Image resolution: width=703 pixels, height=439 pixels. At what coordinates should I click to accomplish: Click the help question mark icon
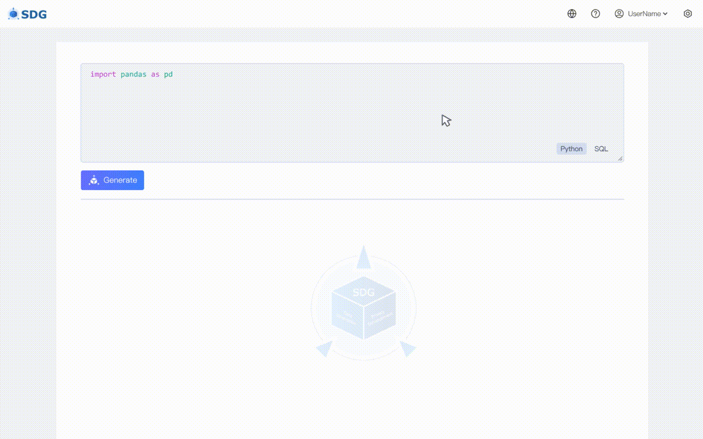[596, 14]
